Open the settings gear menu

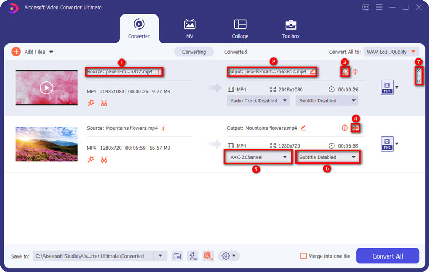(229, 256)
